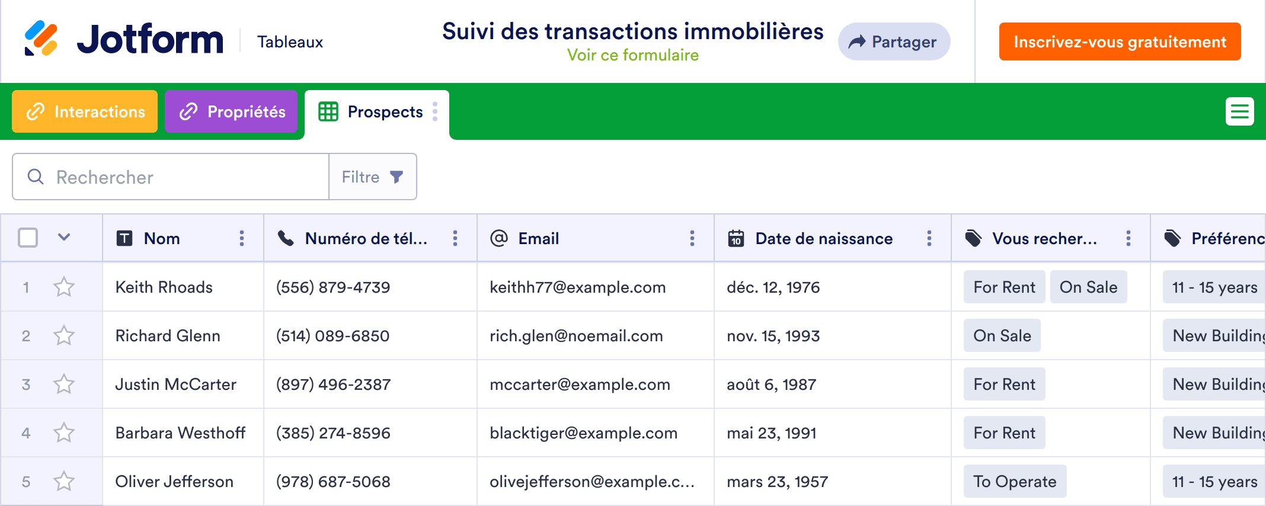1266x506 pixels.
Task: Open Vous recher... column options menu
Action: point(1128,238)
